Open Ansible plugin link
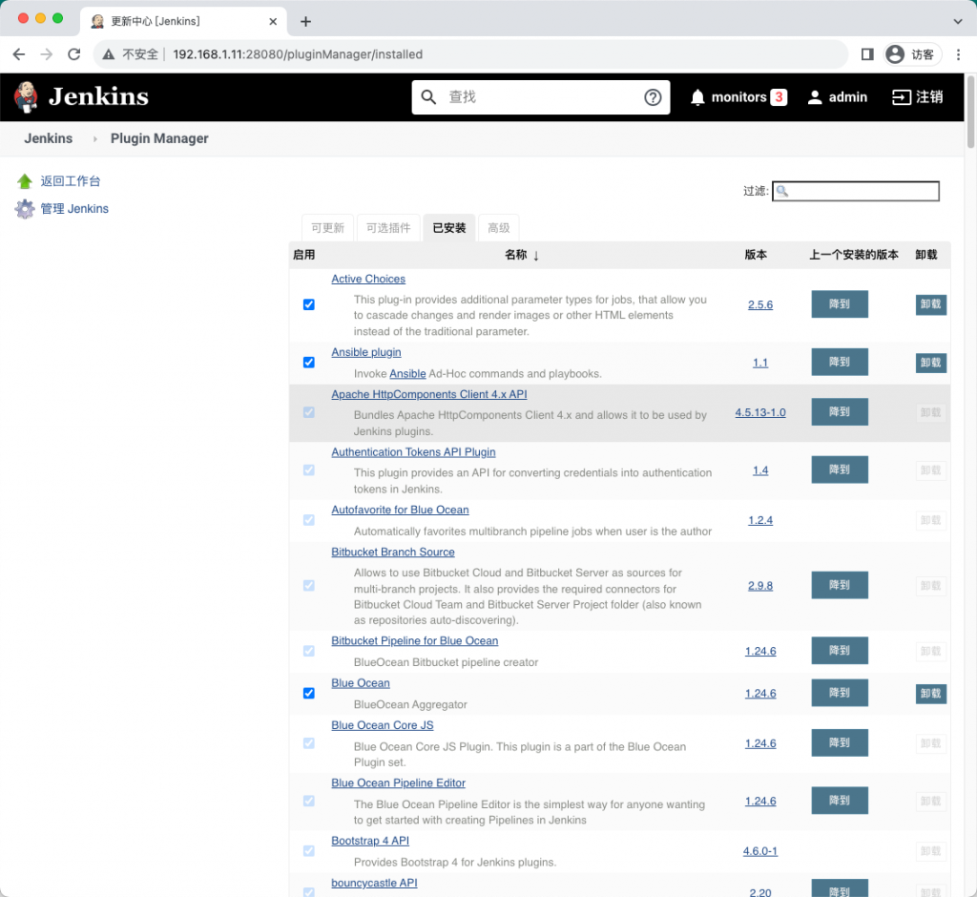This screenshot has width=977, height=897. [366, 353]
